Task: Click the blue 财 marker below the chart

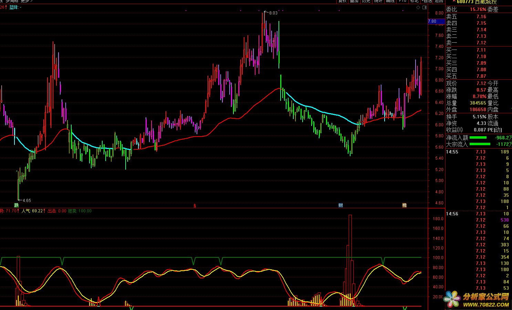Action: pyautogui.click(x=341, y=205)
